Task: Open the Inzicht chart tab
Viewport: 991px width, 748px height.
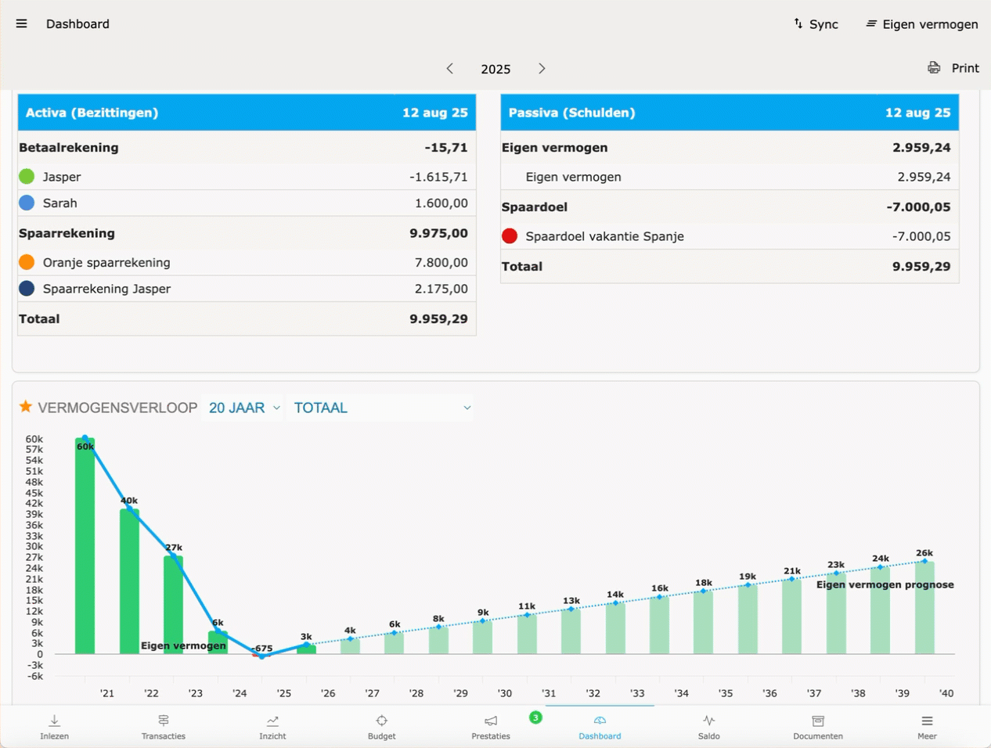Action: pyautogui.click(x=272, y=726)
